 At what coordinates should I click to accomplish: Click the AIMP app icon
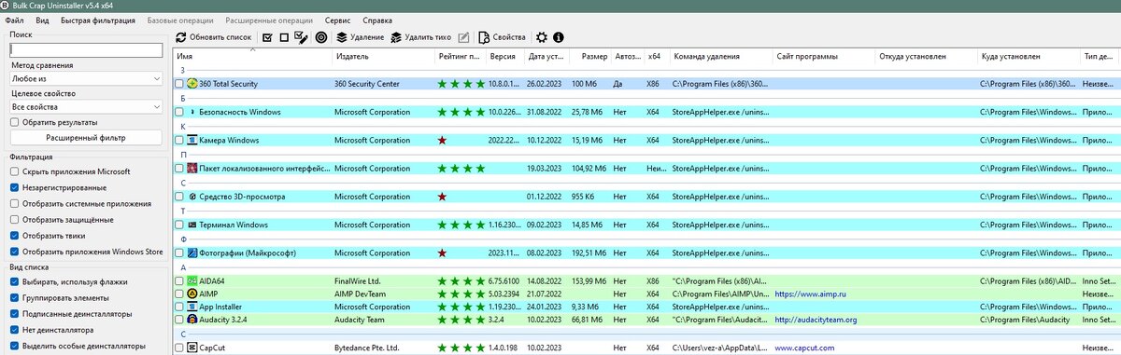coord(192,294)
